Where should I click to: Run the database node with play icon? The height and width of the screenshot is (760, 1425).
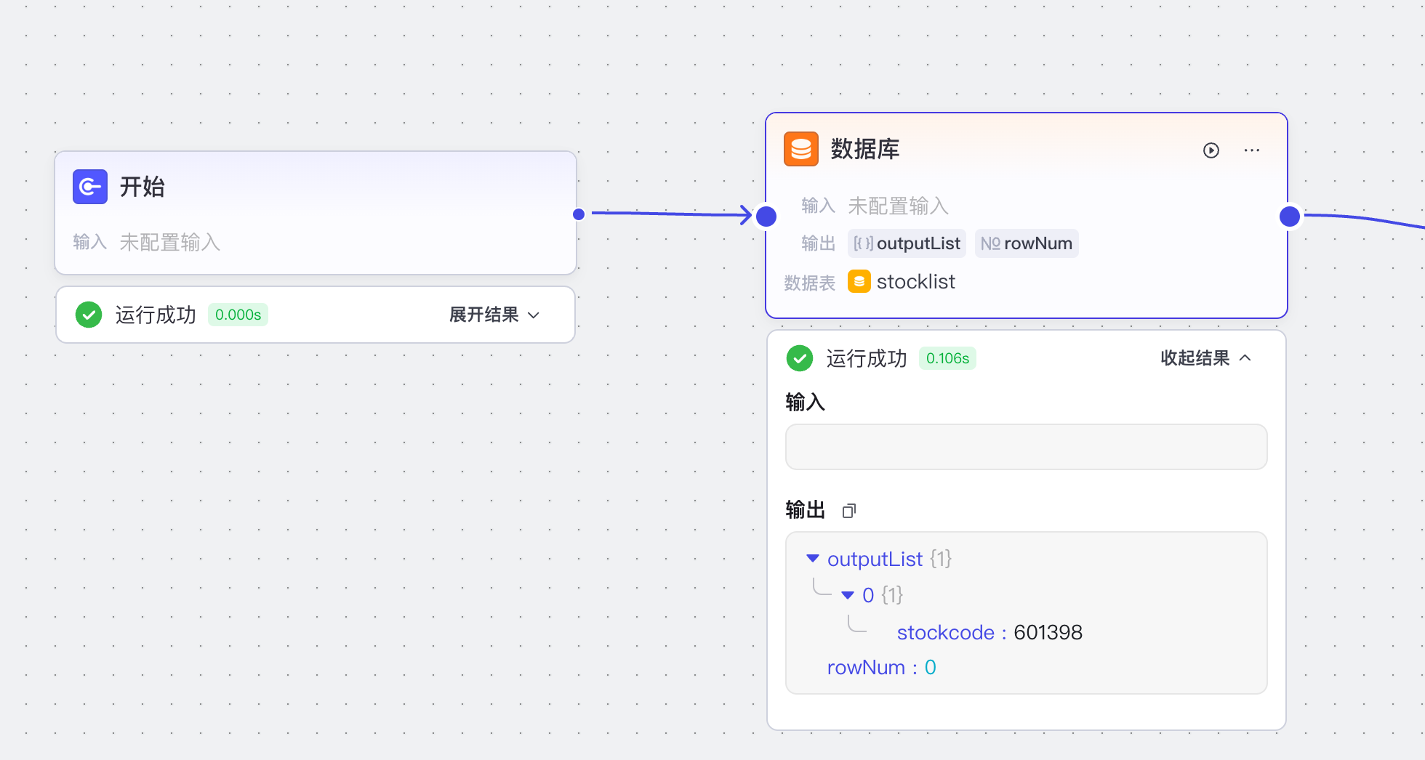1211,150
